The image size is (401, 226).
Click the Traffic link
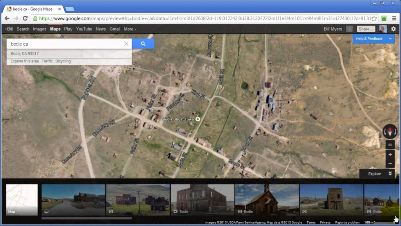click(x=47, y=61)
